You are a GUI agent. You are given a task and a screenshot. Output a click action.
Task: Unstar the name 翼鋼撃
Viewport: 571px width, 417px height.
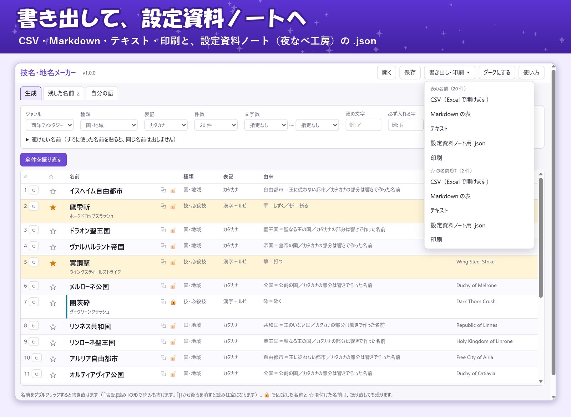(53, 263)
